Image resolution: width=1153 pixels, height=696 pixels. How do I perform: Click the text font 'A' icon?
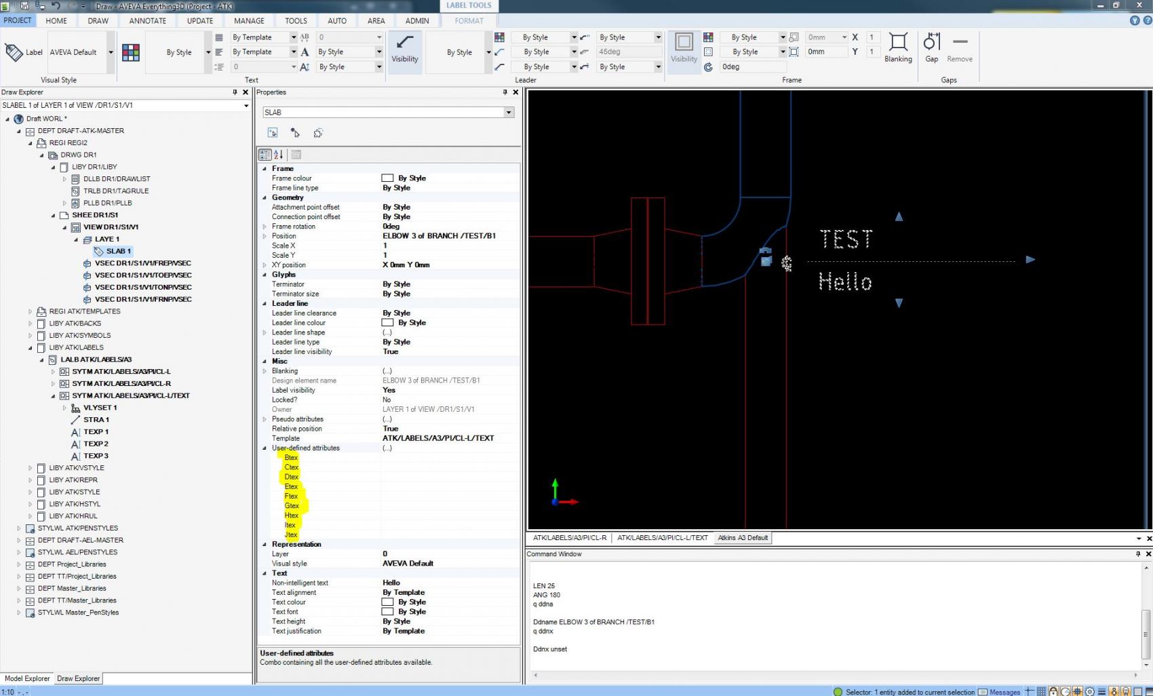(305, 52)
